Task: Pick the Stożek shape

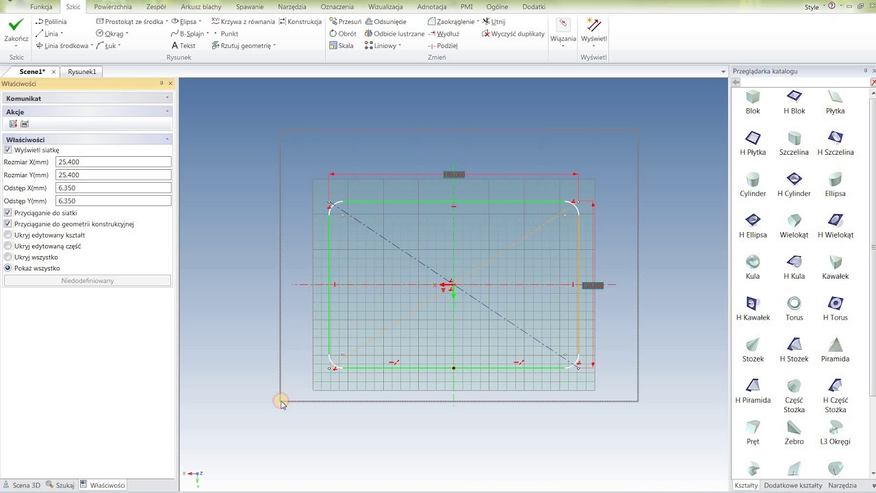Action: pos(753,351)
